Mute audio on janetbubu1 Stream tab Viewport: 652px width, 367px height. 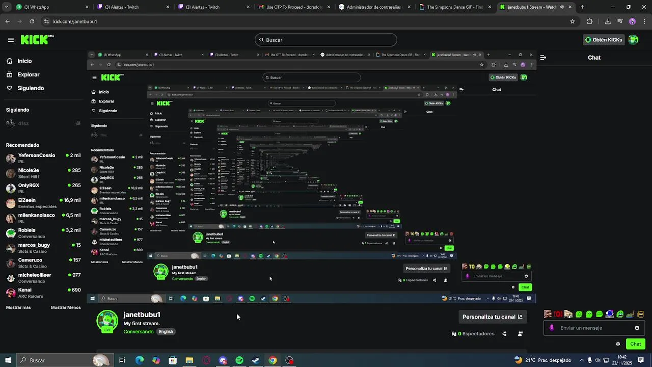tap(562, 7)
